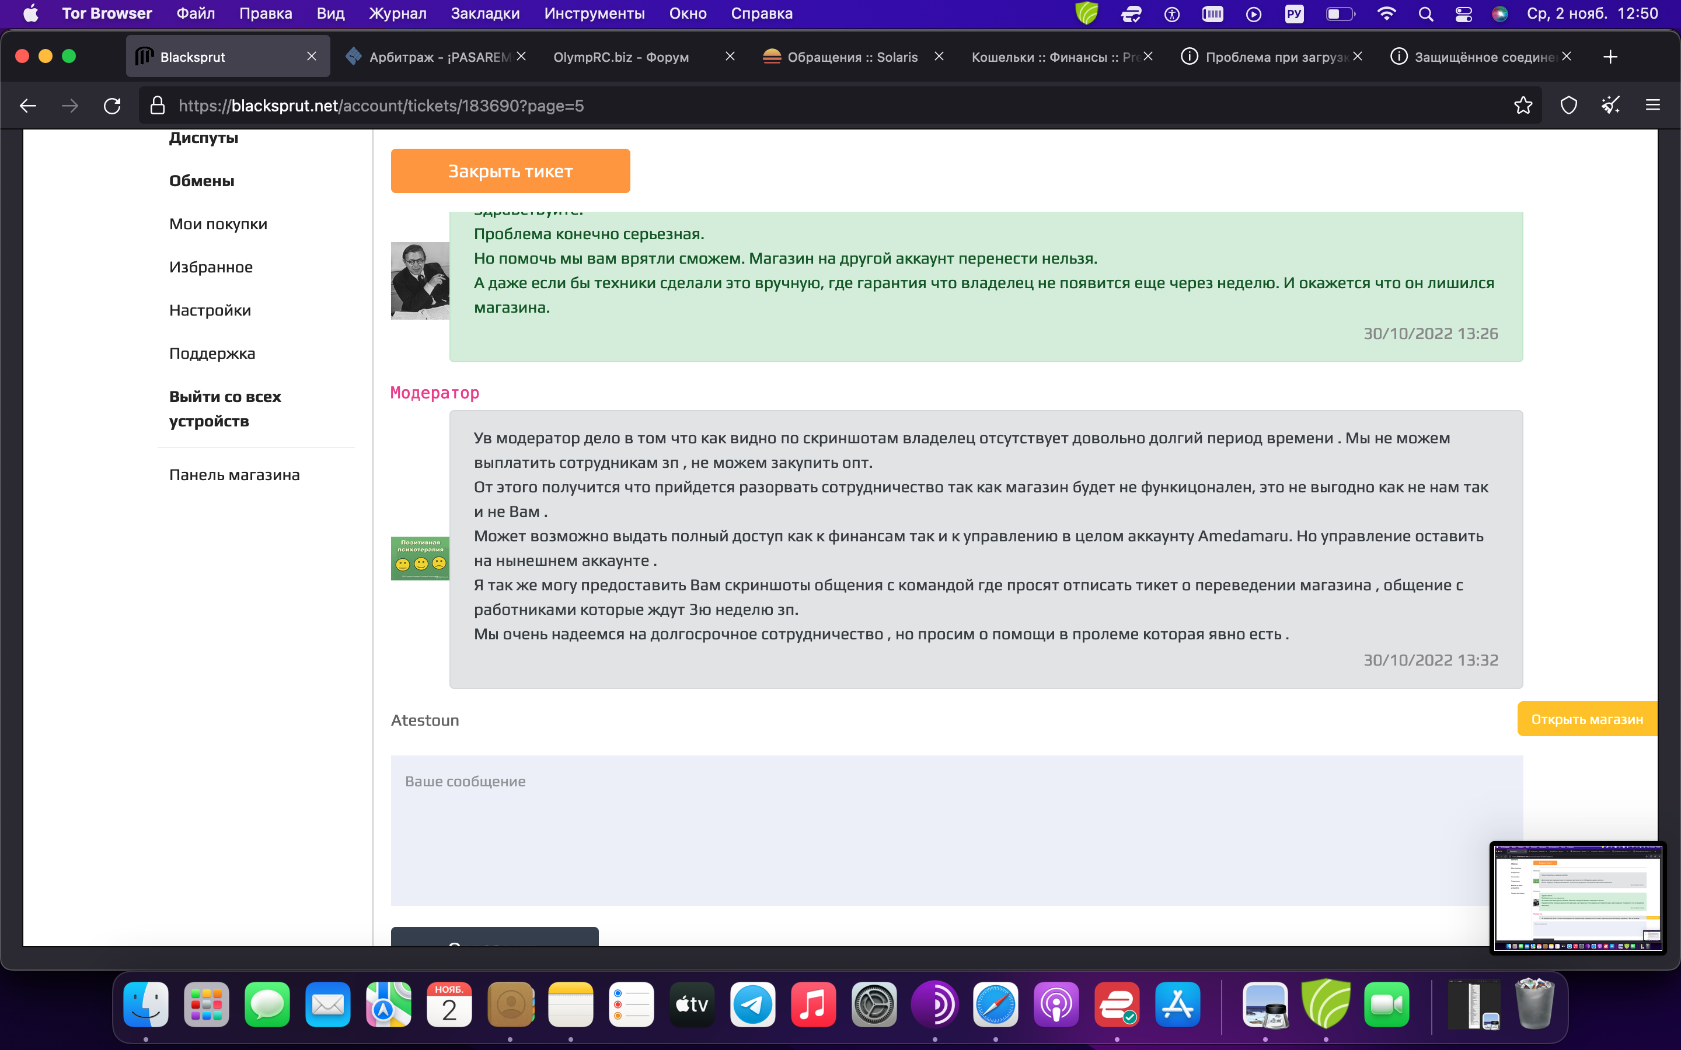Open Telegram from the dock
The width and height of the screenshot is (1681, 1050).
tap(752, 1004)
